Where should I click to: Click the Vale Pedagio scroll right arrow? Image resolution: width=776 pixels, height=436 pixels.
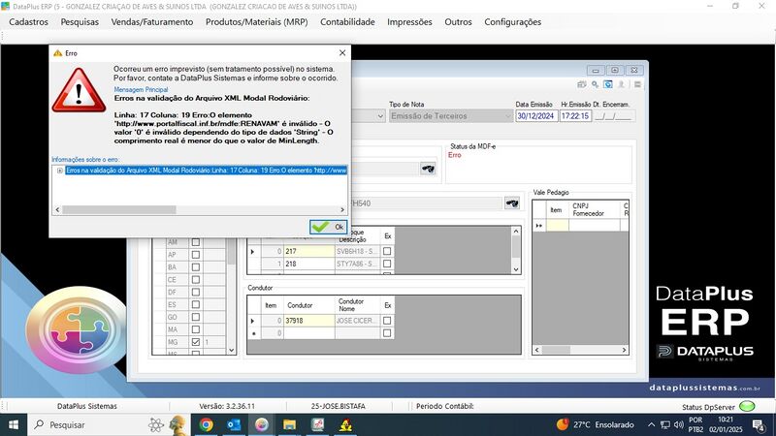pos(624,350)
